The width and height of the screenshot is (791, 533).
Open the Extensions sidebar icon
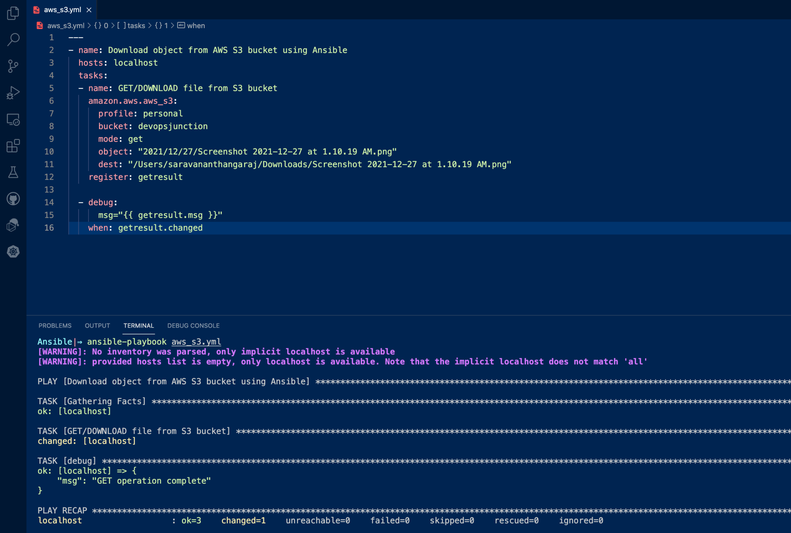pos(13,146)
